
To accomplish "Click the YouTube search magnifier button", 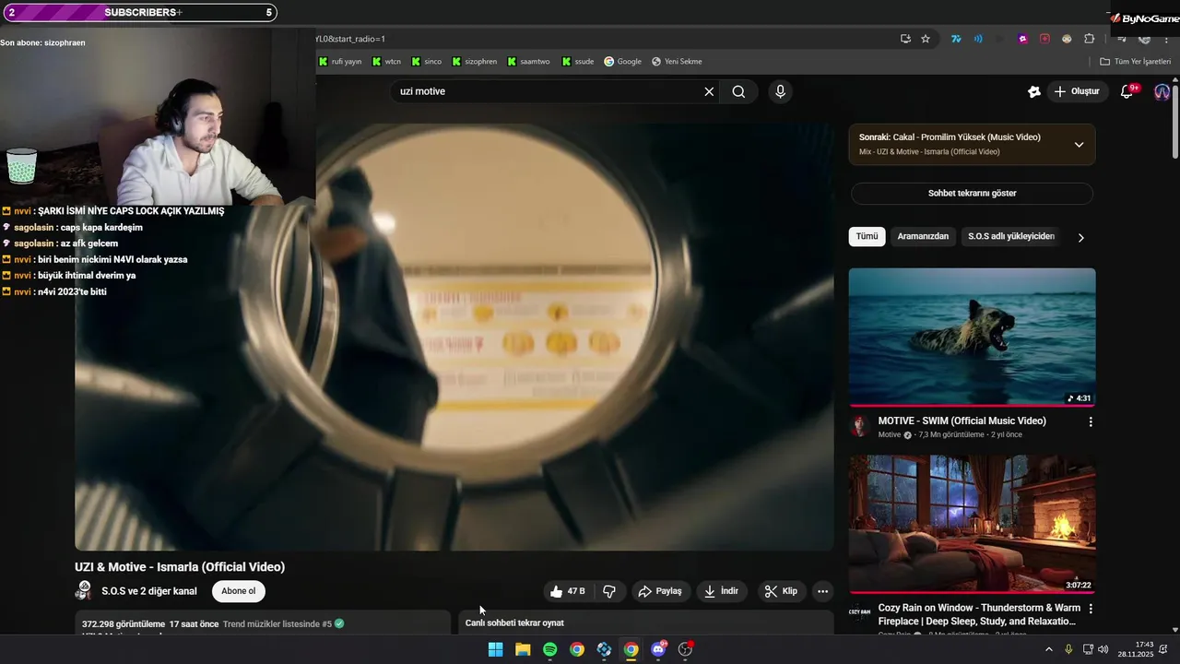I will pos(738,91).
